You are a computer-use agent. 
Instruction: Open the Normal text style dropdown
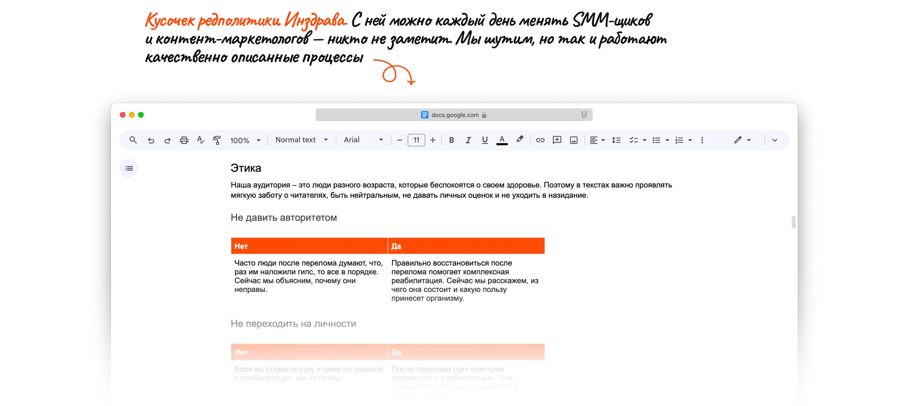click(302, 140)
